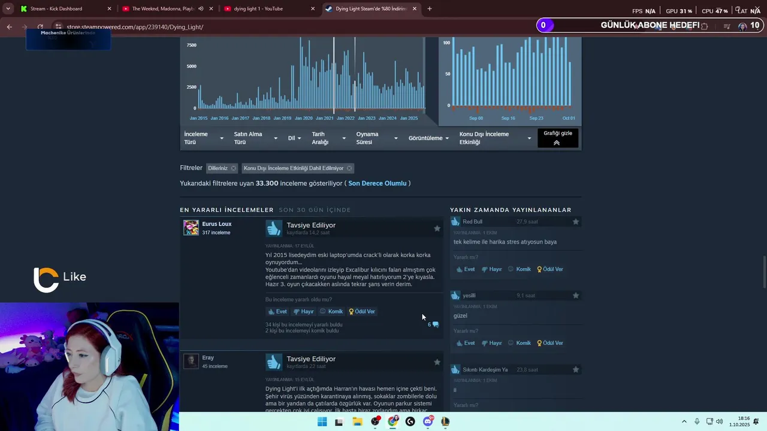Open Eurus Loux's profile name
767x431 pixels.
(217, 224)
